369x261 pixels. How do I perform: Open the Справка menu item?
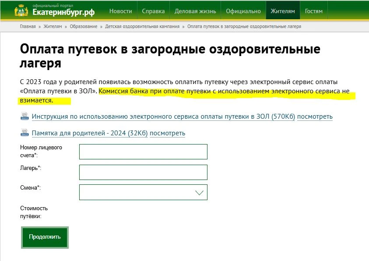153,11
